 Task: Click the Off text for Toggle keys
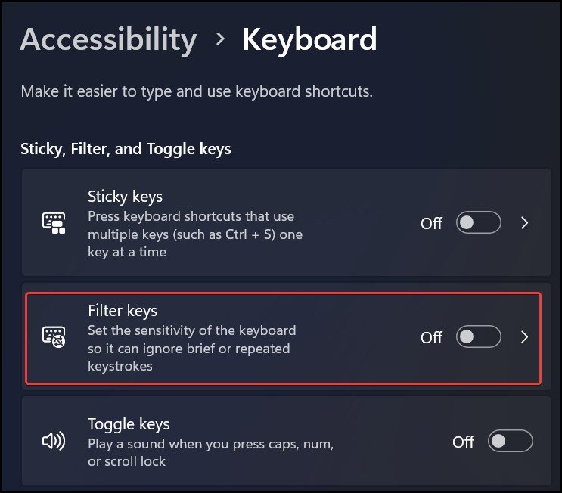(x=463, y=442)
